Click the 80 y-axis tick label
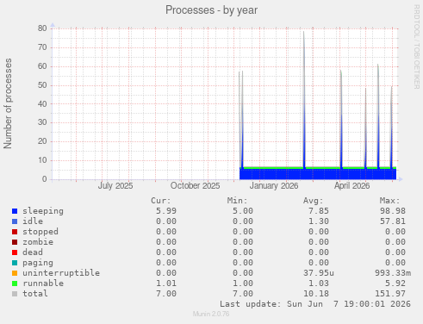Viewport: 423px width, 324px height. point(42,28)
